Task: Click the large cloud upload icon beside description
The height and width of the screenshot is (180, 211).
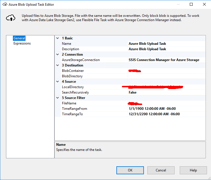Action: (x=11, y=18)
